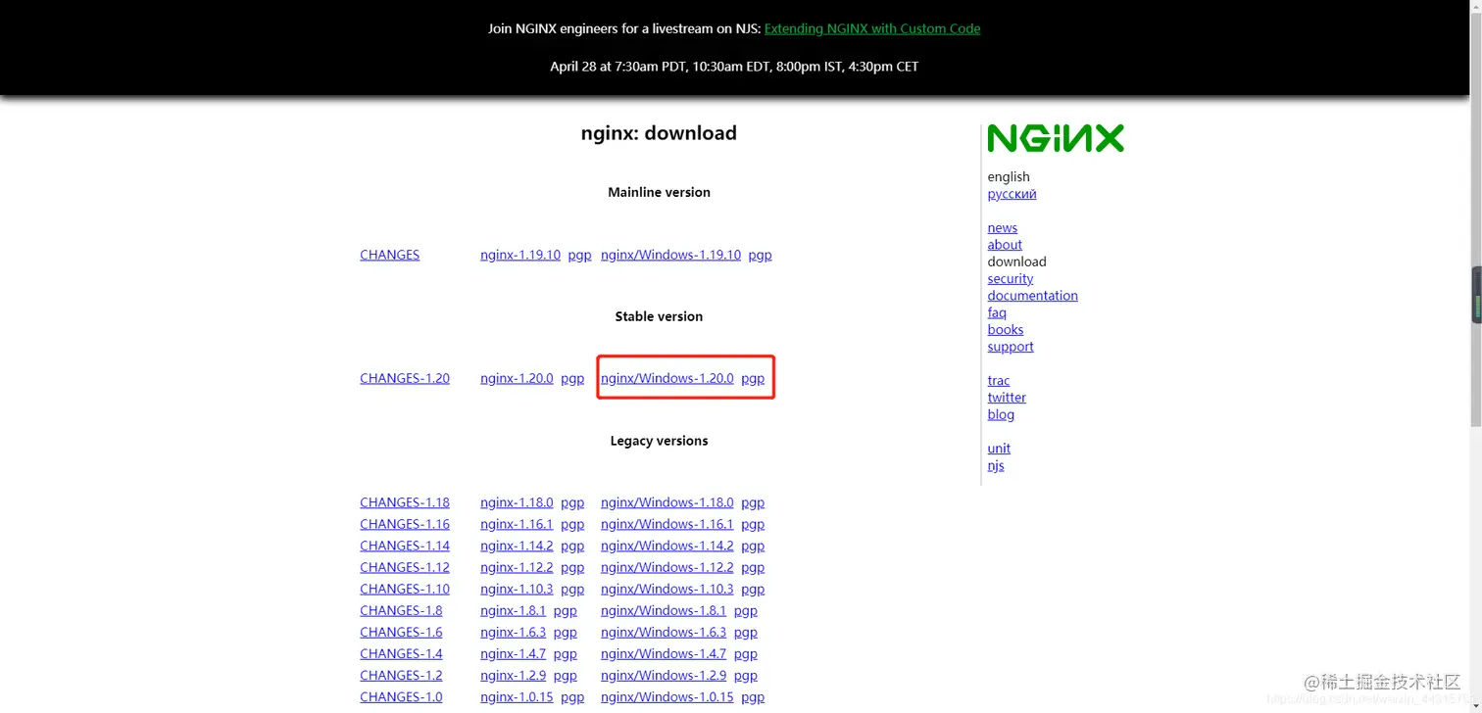Viewport: 1482px width, 713px height.
Task: Click the NGINX logo
Action: (x=1056, y=138)
